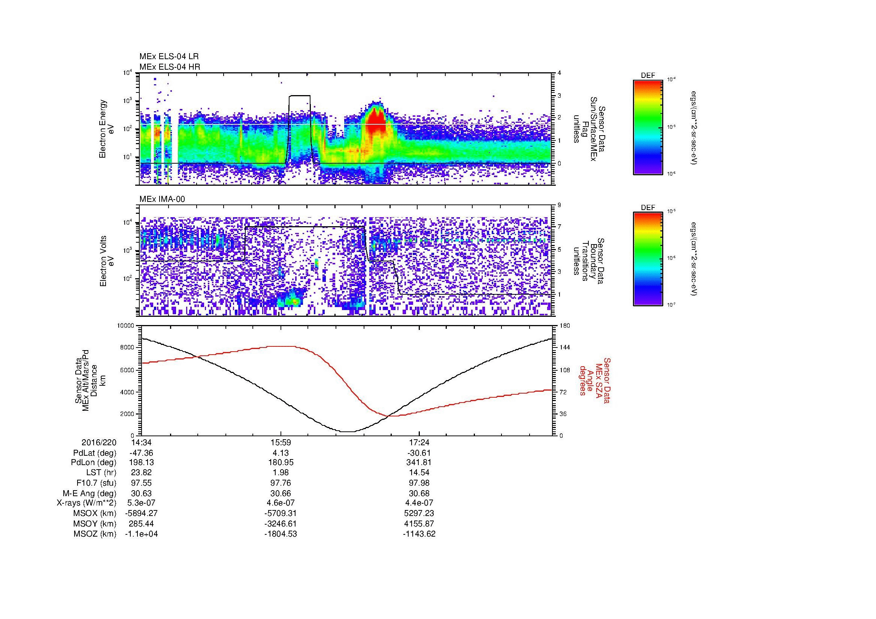The image size is (876, 619).
Task: Click the MSOY value '-3246.61'
Action: pyautogui.click(x=281, y=524)
